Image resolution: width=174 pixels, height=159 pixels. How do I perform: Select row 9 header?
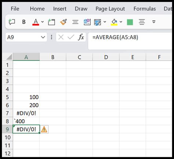point(7,129)
